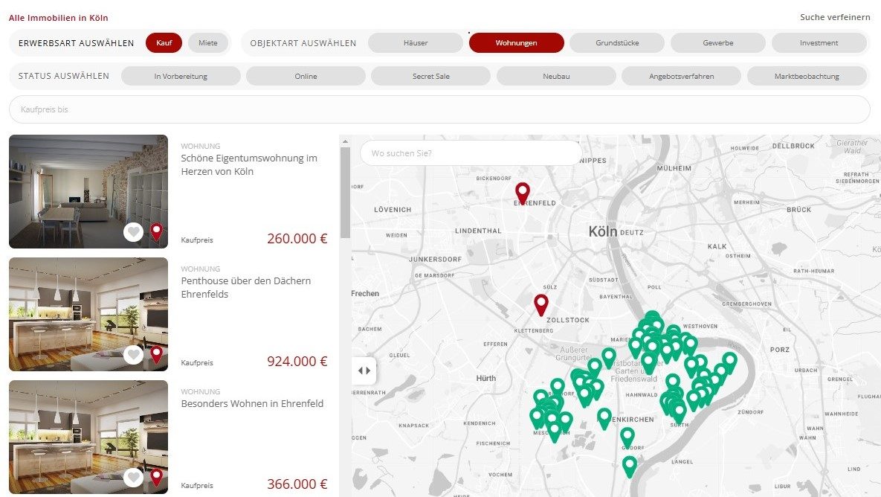Favorite the Penthouse über den Dächern listing

pos(133,355)
